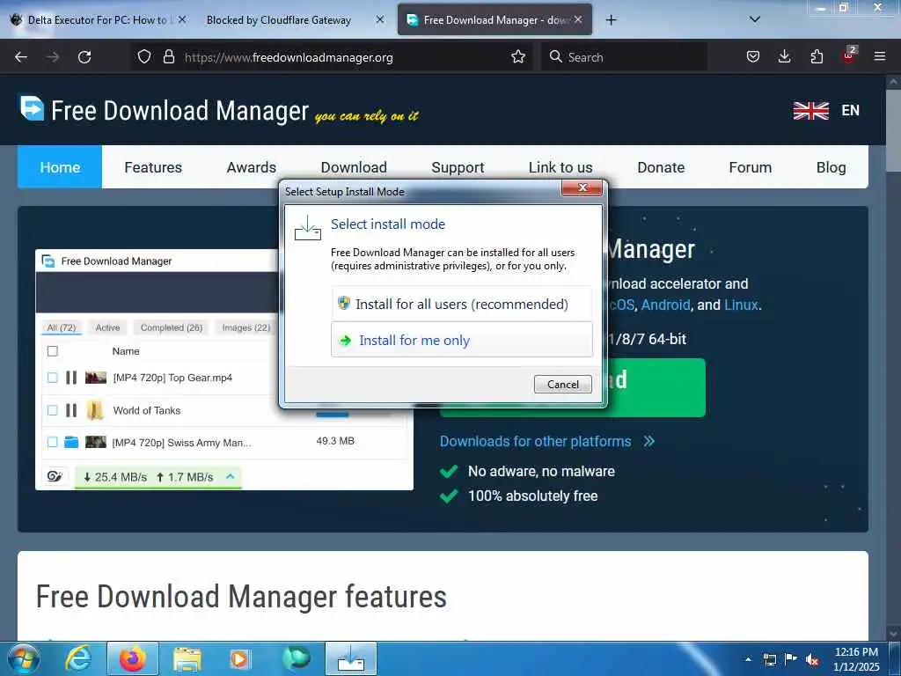This screenshot has width=901, height=676.
Task: Click the UK flag language icon
Action: pos(810,110)
